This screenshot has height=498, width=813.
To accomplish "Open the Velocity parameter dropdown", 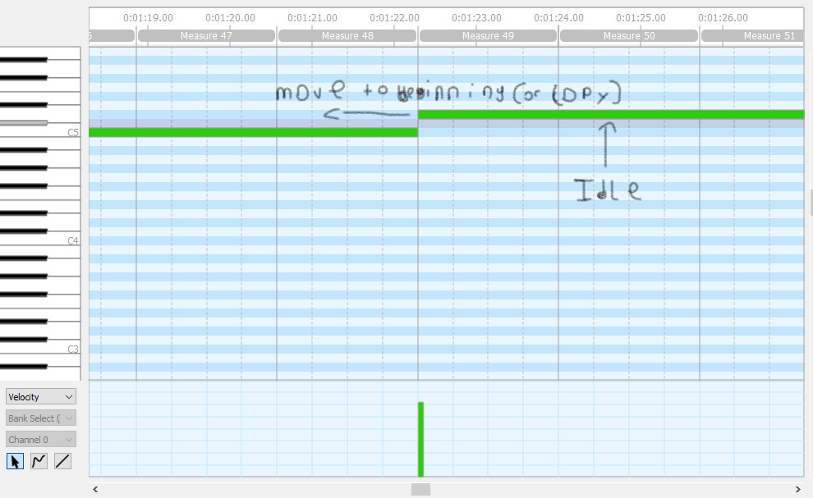I will click(x=39, y=396).
